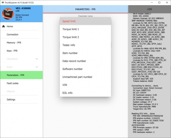This screenshot has height=138, width=171.
Task: Select Data record number option
Action: 85,61
